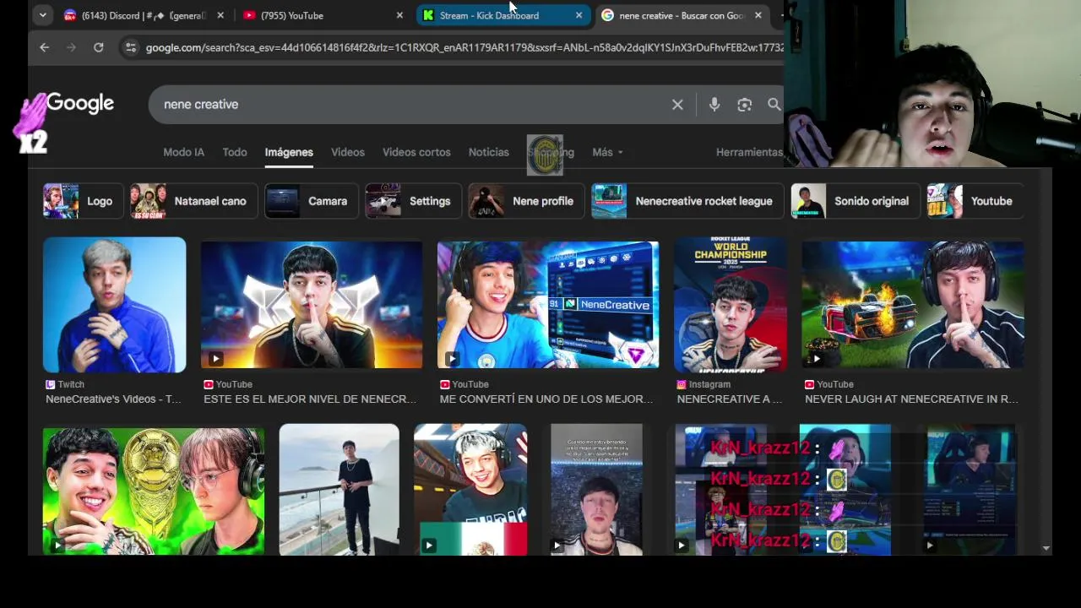Open the Videos cortos results tab
This screenshot has width=1081, height=608.
pos(416,152)
